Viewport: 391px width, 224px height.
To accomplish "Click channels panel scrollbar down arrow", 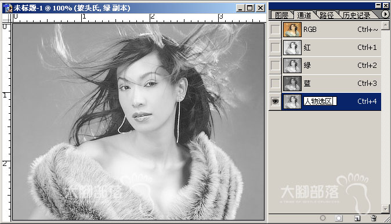I will (x=385, y=208).
